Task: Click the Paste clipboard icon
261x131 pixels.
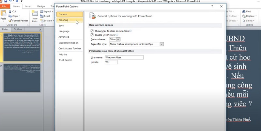Action: coord(3,14)
